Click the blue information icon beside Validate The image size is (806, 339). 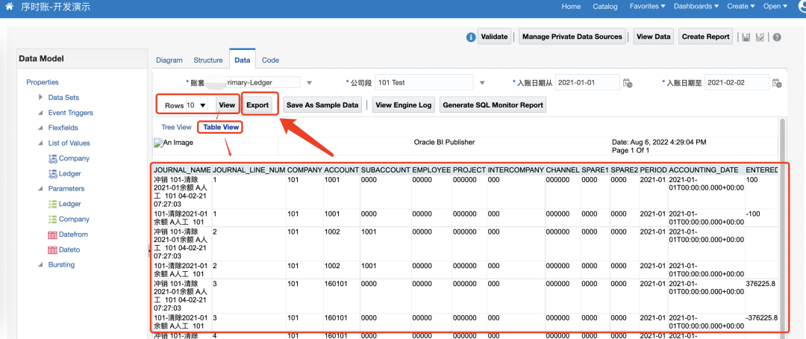(470, 37)
